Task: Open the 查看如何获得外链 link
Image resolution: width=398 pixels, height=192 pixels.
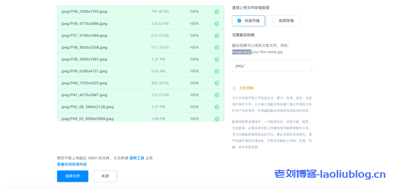Action: [x=72, y=164]
